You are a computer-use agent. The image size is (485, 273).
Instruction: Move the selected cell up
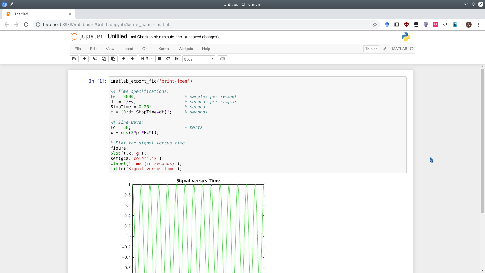coord(124,59)
